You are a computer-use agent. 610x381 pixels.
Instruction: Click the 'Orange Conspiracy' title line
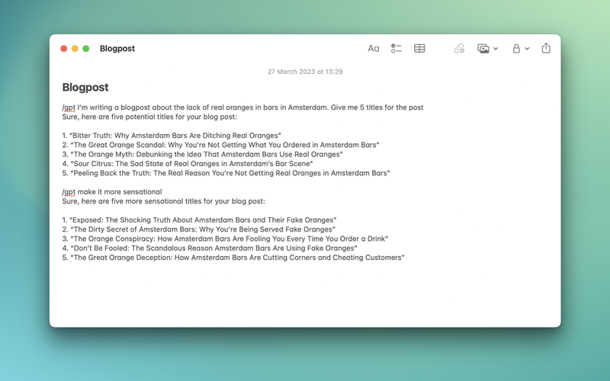[226, 239]
